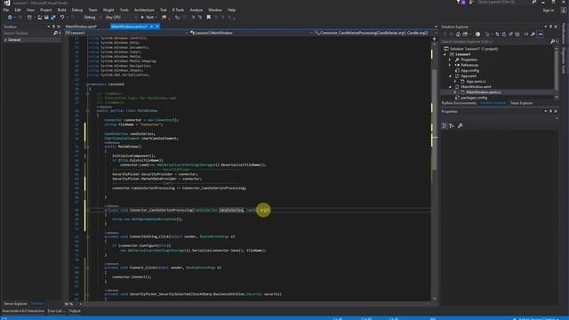Click the Save All toolbar icon
569x320 pixels.
53,17
